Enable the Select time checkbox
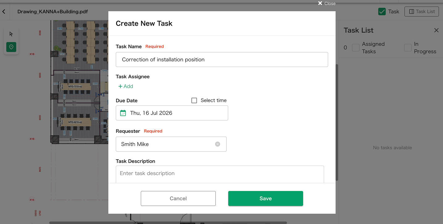The width and height of the screenshot is (443, 224). click(x=194, y=100)
